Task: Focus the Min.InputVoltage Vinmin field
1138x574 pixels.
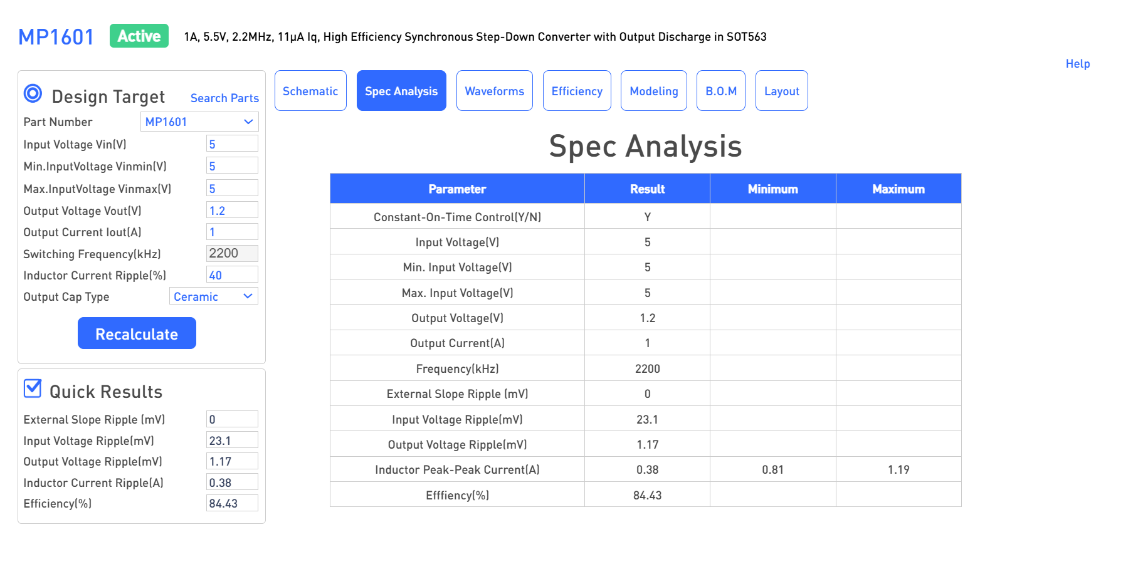Action: coord(232,165)
